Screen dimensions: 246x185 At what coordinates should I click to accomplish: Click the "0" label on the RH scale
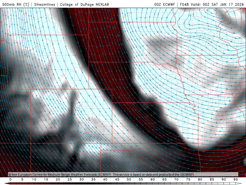tap(10, 179)
